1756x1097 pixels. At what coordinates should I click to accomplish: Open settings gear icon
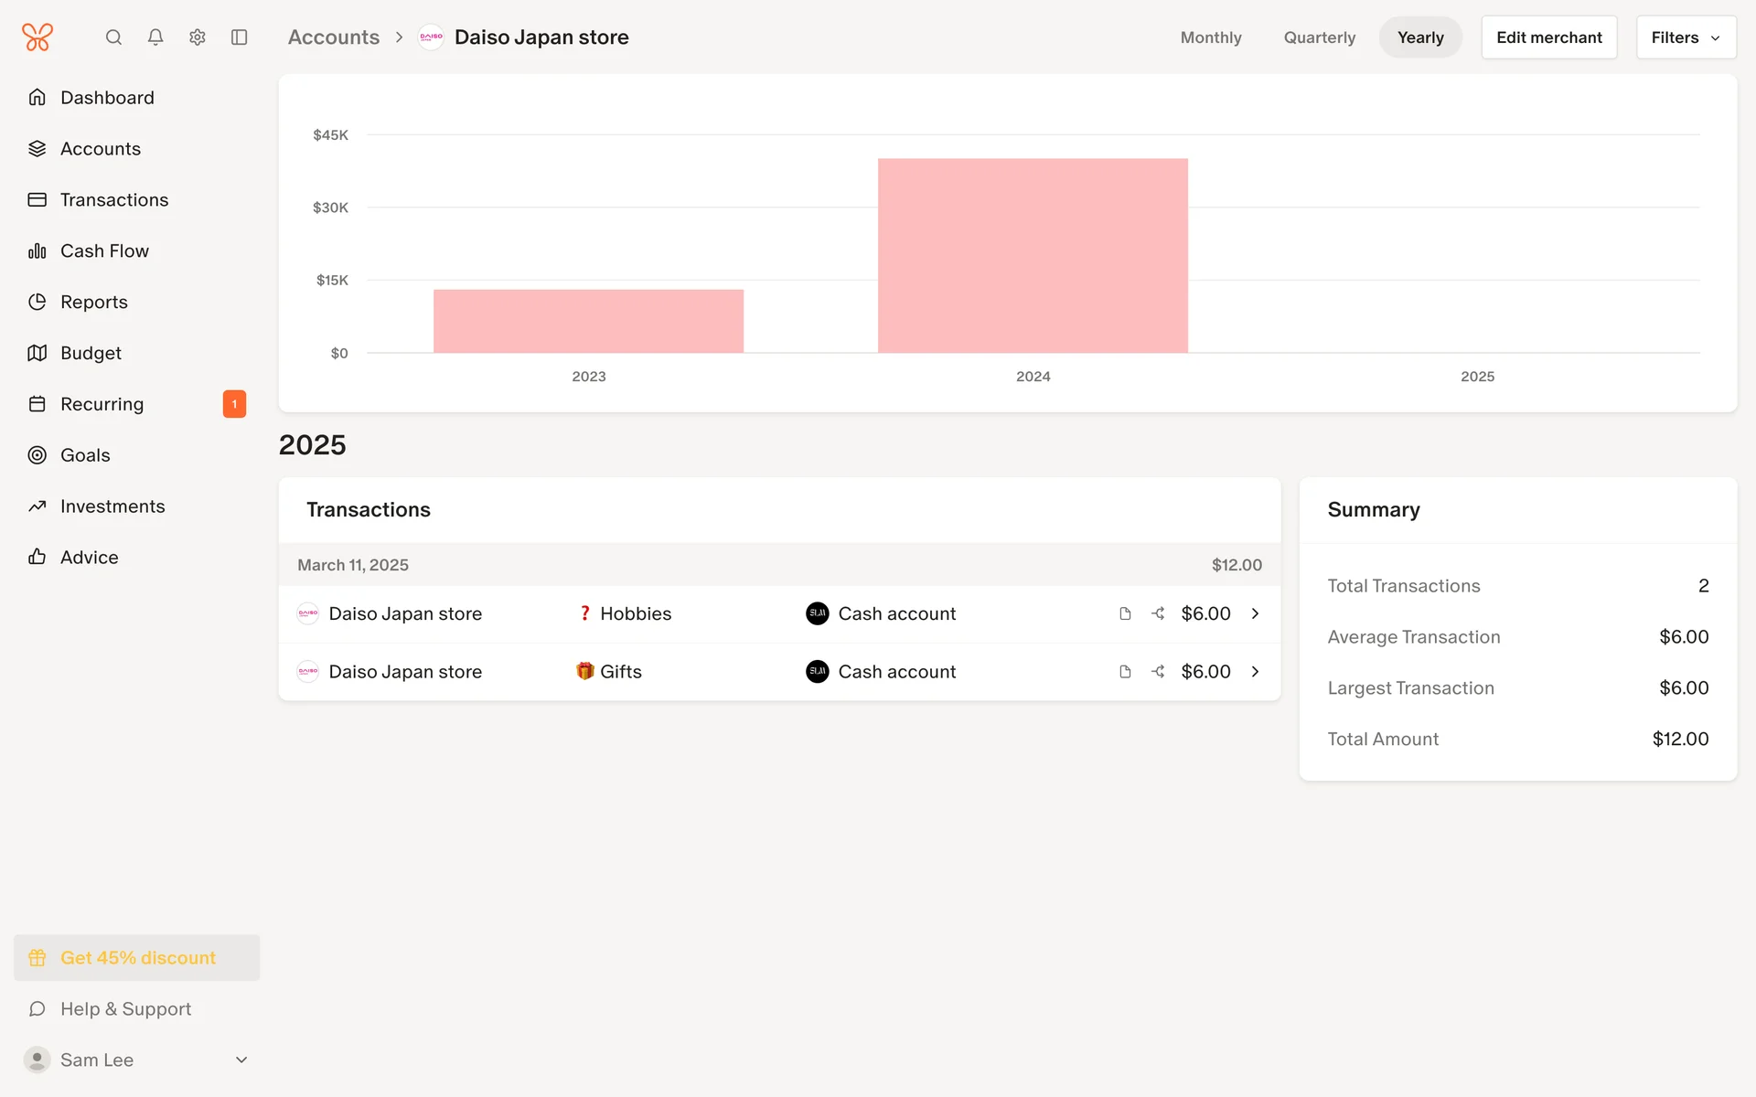tap(198, 37)
